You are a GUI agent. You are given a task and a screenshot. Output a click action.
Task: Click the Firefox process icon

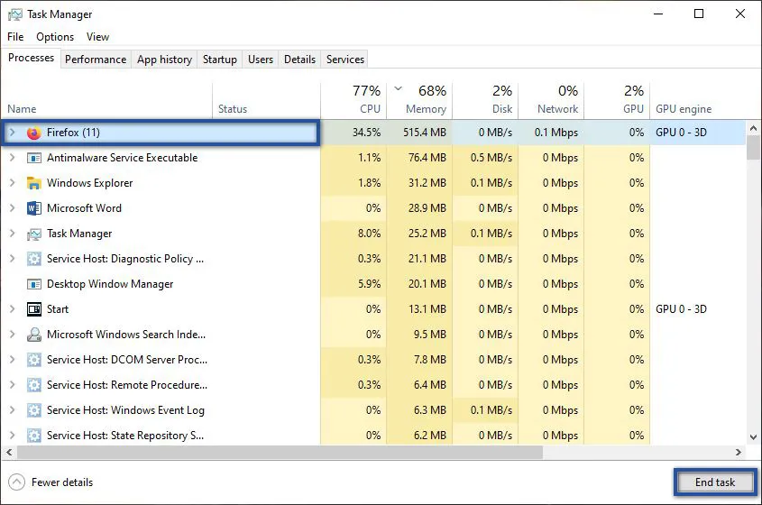coord(33,133)
